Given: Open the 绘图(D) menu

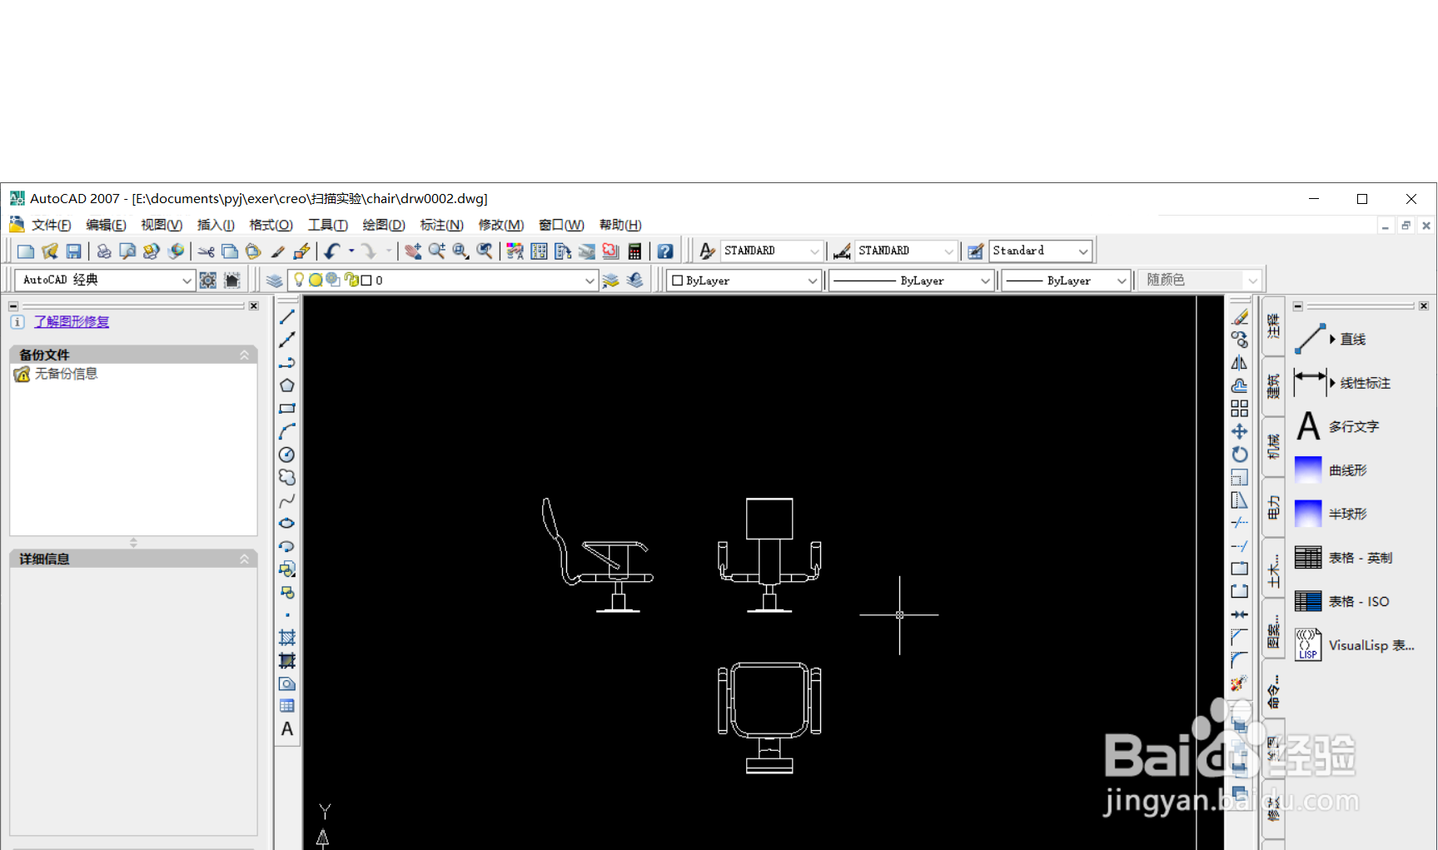Looking at the screenshot, I should pos(384,225).
